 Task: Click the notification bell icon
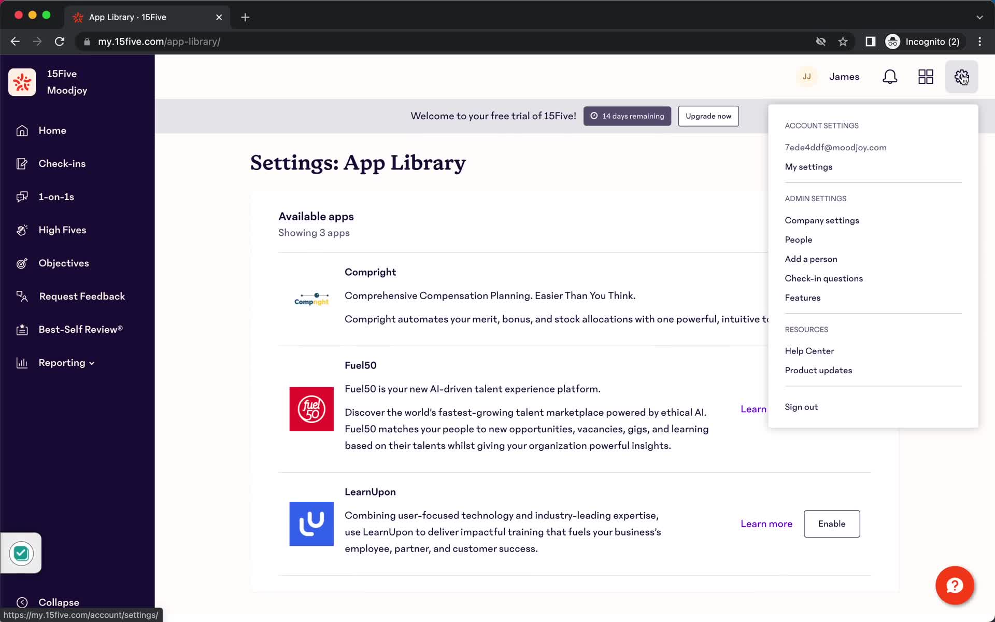[890, 77]
